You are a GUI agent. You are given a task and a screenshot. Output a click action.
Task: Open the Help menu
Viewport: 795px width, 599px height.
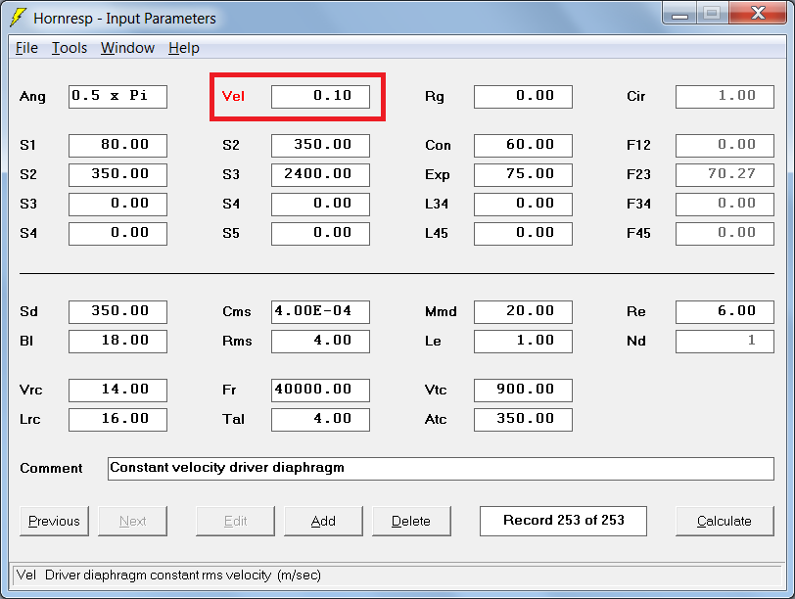click(x=183, y=48)
